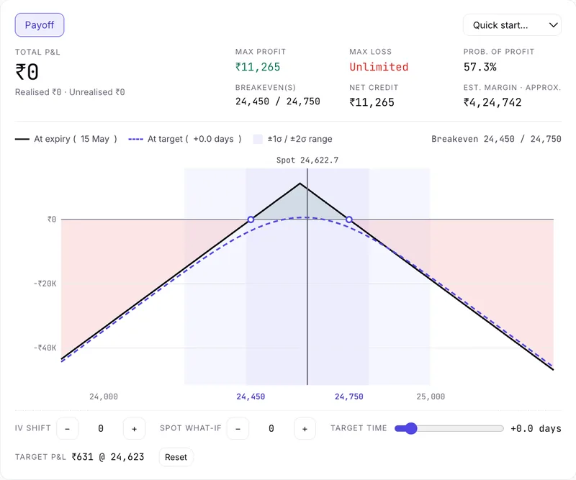Click the Reset button

[x=176, y=457]
